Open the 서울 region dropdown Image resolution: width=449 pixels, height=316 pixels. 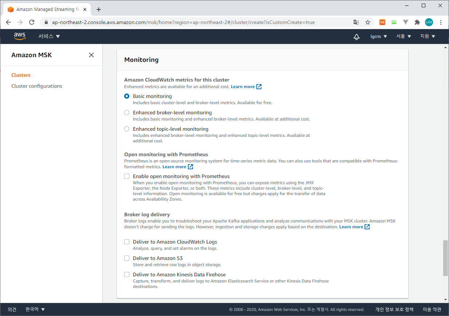pyautogui.click(x=404, y=36)
